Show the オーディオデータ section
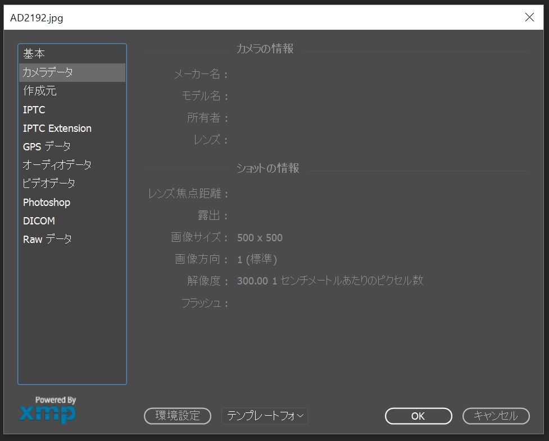Viewport: 549px width, 441px height. (x=57, y=165)
